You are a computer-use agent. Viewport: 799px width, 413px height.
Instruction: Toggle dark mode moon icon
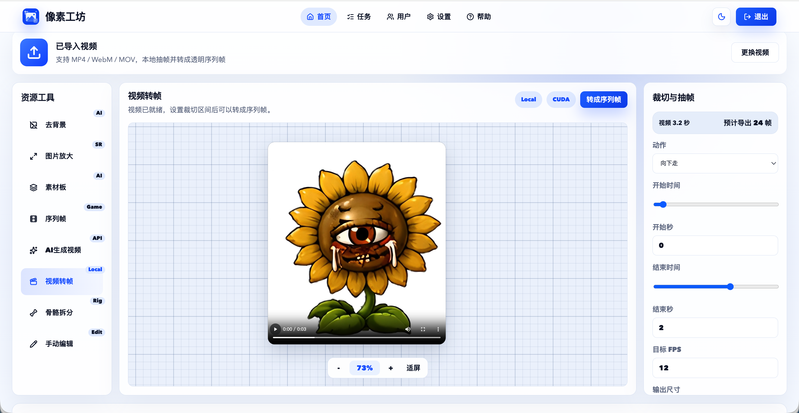click(x=721, y=17)
